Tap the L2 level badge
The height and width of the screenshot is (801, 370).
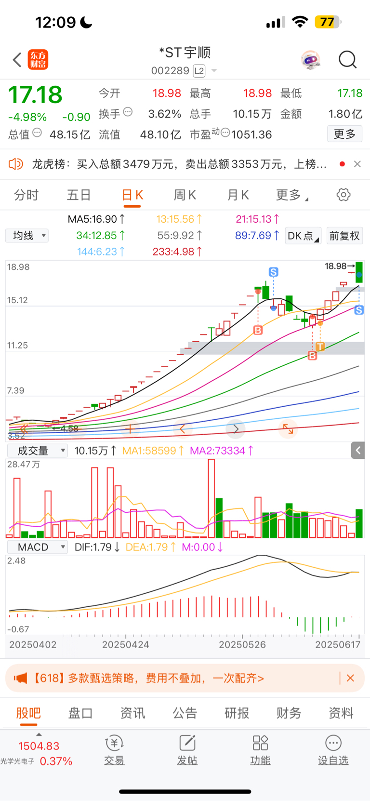click(199, 71)
